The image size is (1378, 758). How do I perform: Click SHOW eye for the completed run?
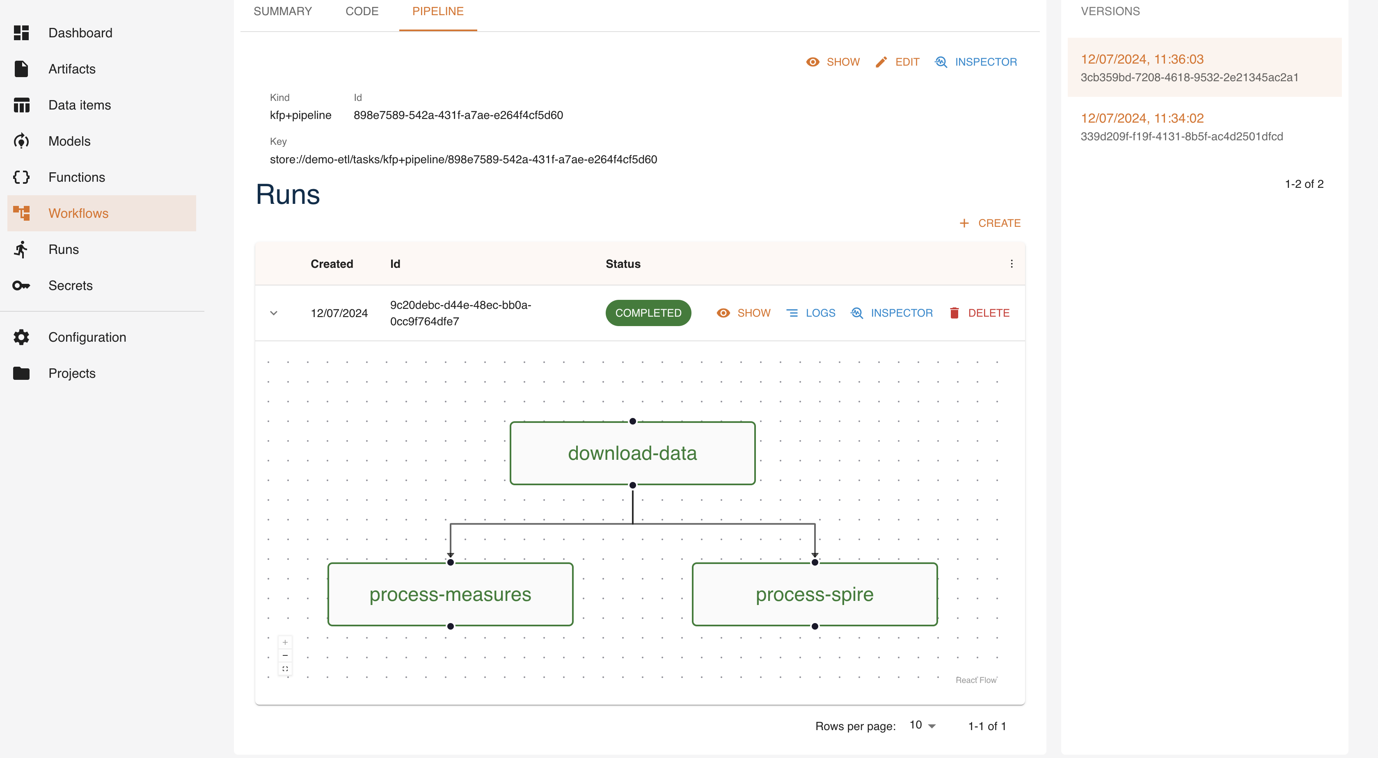point(744,313)
